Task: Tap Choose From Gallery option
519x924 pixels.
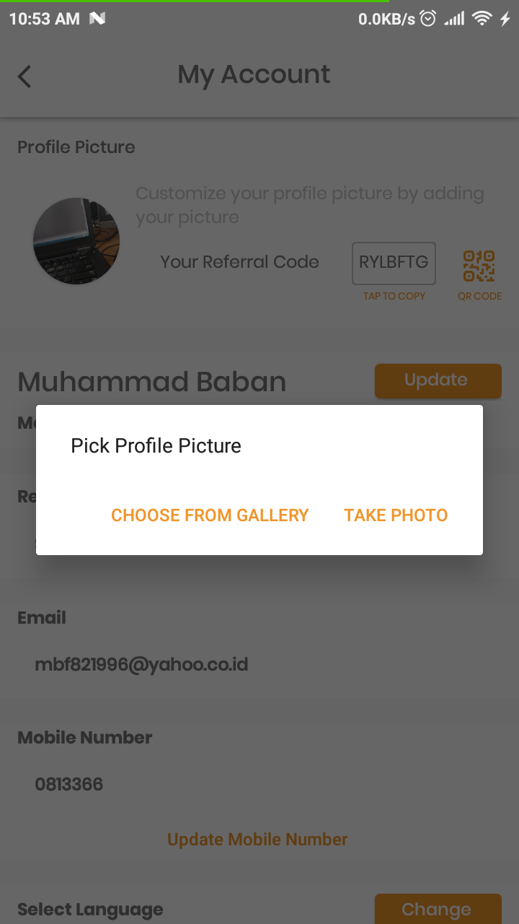Action: click(210, 515)
